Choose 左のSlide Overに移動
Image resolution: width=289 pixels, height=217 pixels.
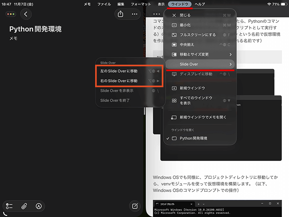click(130, 71)
